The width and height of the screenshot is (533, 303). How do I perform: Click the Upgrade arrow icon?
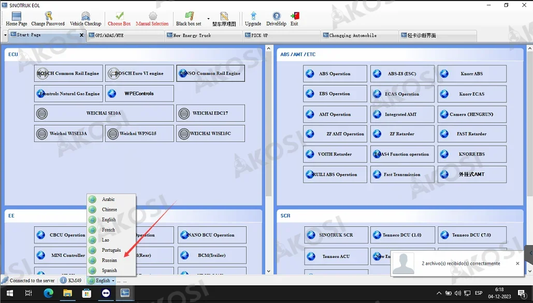coord(253,16)
